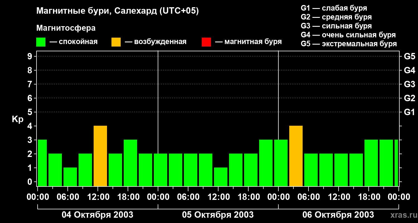Click legend line 'G3 — сильная буря'
This screenshot has width=418, height=223.
[336, 26]
